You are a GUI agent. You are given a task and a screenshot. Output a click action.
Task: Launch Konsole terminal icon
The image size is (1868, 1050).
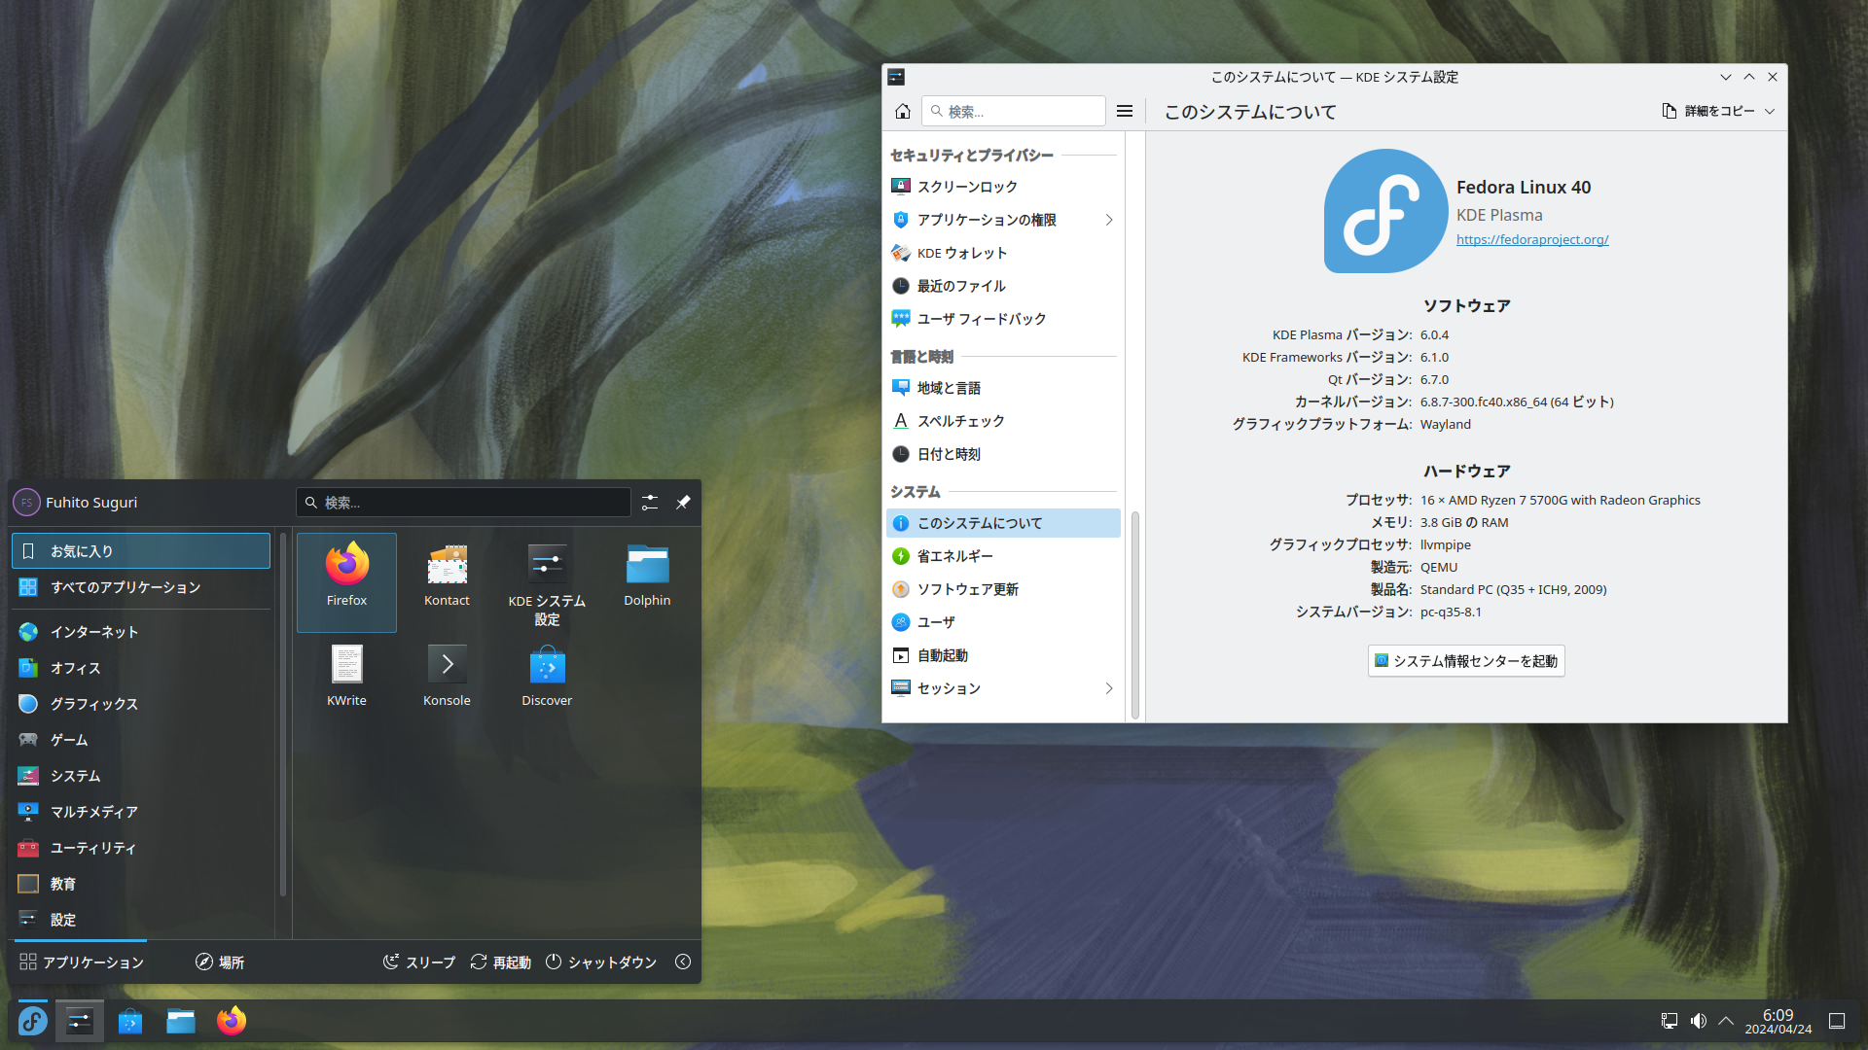447,666
